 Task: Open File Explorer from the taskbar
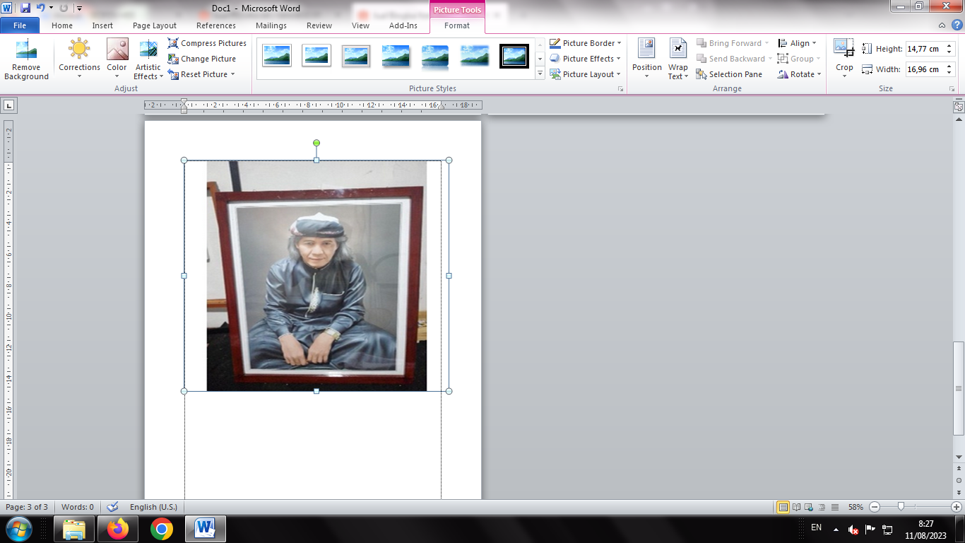click(74, 529)
